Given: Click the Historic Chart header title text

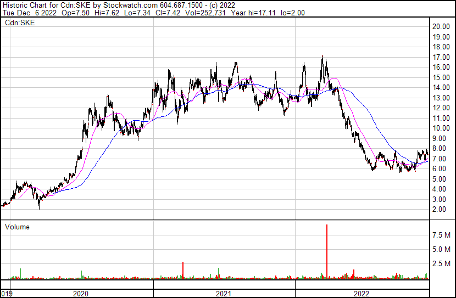Looking at the screenshot, I should coord(30,4).
